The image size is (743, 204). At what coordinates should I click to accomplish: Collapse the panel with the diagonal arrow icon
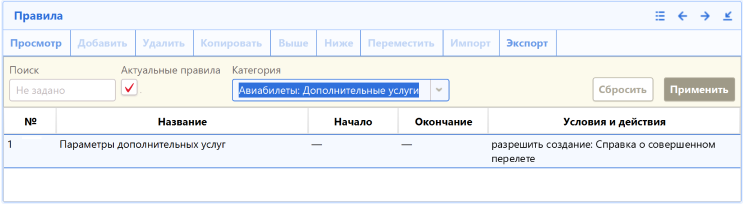[x=727, y=16]
